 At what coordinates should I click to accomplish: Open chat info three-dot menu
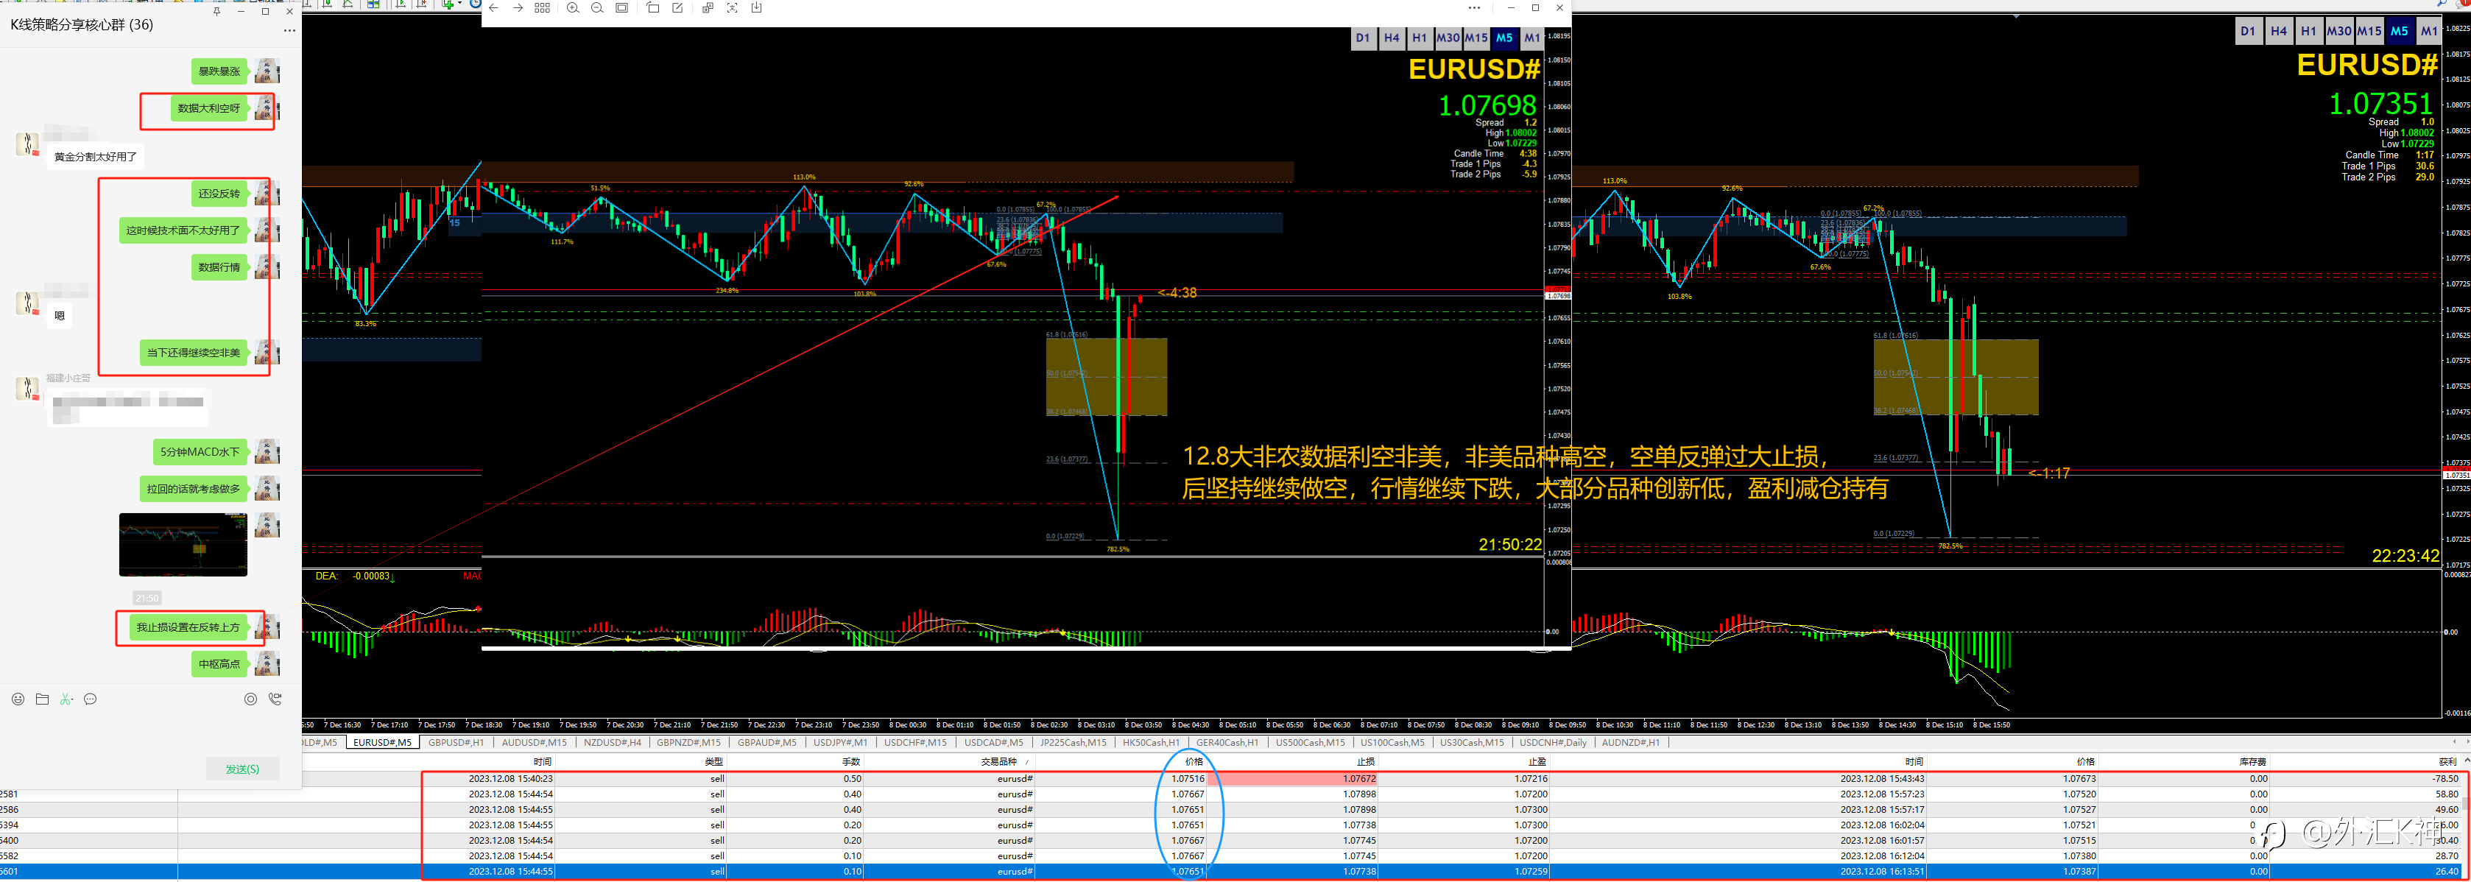click(289, 31)
